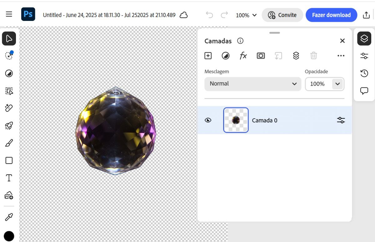Choose the Type text tool
Screen dimensions: 375x242
[x=9, y=178]
